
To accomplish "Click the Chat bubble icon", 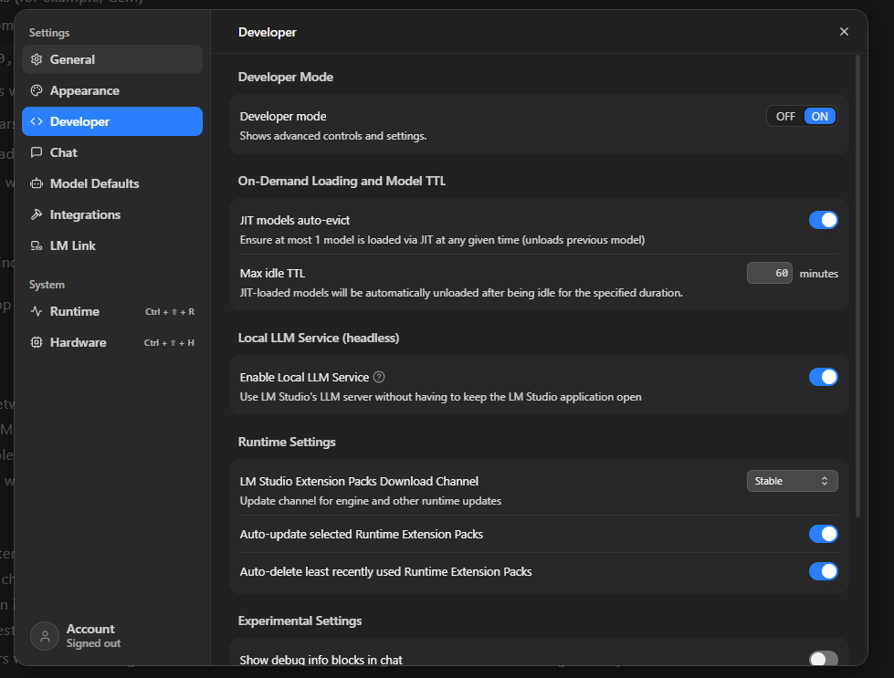I will tap(37, 152).
